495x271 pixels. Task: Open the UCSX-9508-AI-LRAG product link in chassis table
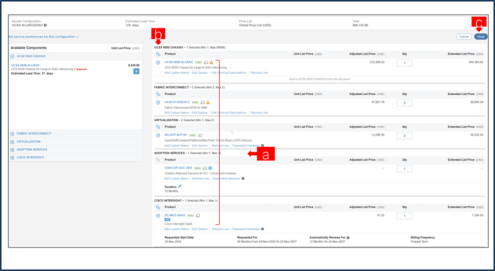[178, 62]
